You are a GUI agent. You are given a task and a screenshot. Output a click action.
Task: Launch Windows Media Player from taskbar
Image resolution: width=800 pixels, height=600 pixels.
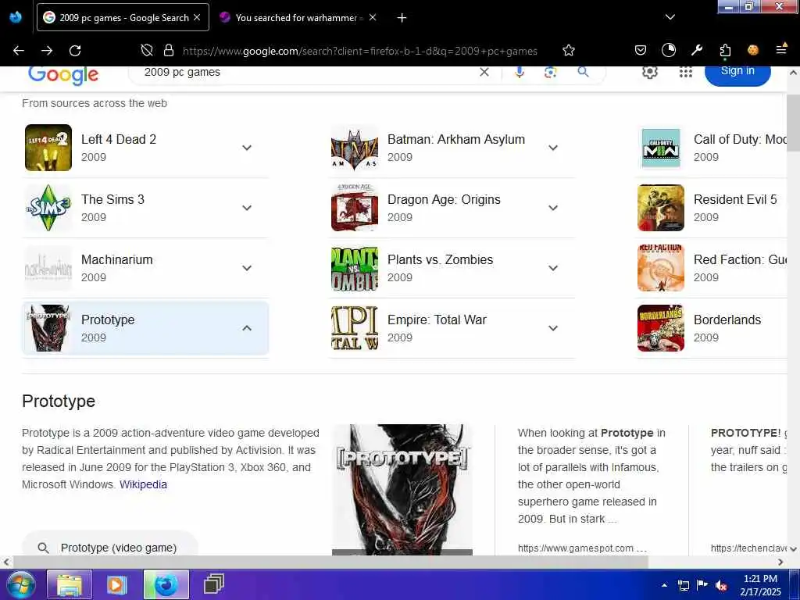[x=116, y=584]
